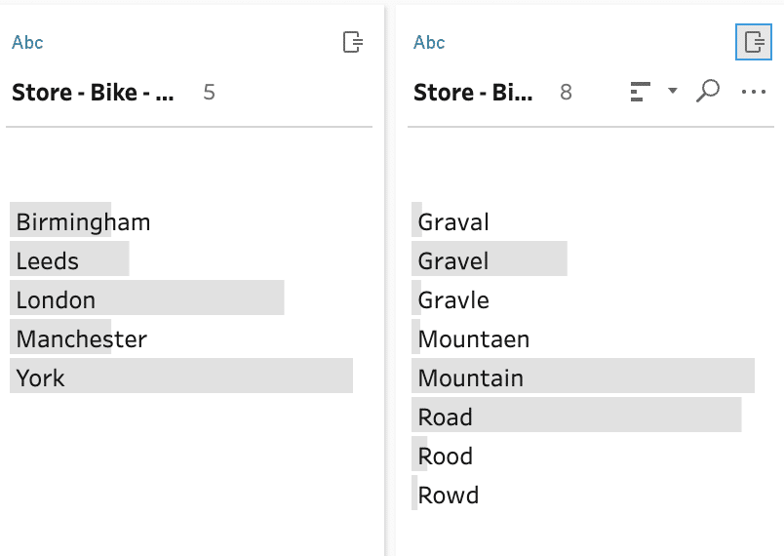Viewport: 784px width, 556px height.
Task: Select the Manchester value row
Action: pyautogui.click(x=181, y=337)
